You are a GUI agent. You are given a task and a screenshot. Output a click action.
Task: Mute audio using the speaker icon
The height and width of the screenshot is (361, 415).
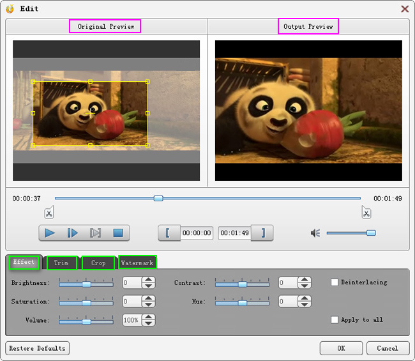pos(315,233)
